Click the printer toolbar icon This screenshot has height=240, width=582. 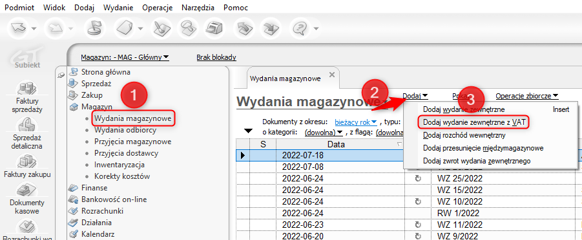pyautogui.click(x=215, y=28)
